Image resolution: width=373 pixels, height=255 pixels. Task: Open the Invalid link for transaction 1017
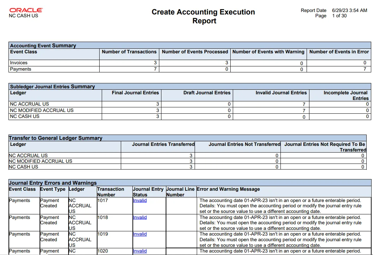coord(140,201)
